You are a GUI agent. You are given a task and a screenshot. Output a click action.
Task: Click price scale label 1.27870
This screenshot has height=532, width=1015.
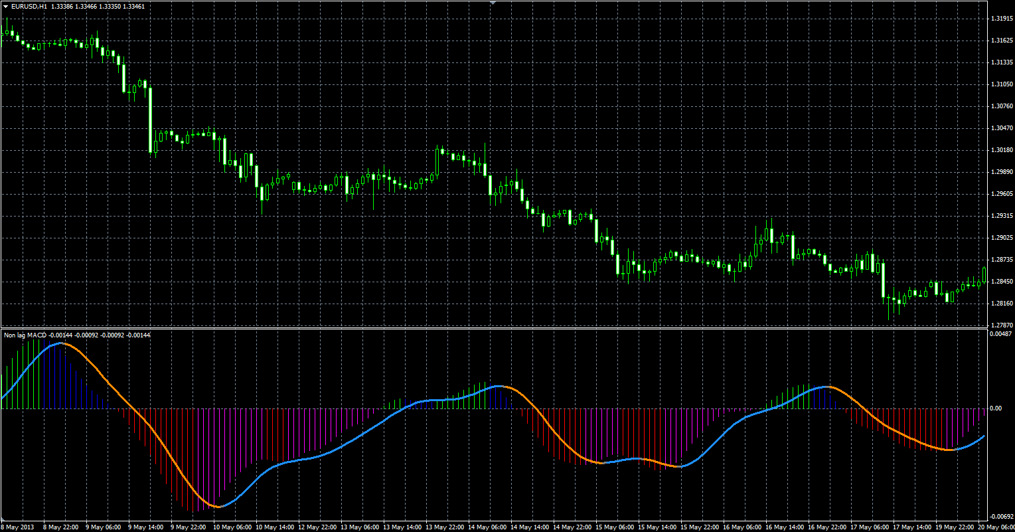[x=1002, y=325]
